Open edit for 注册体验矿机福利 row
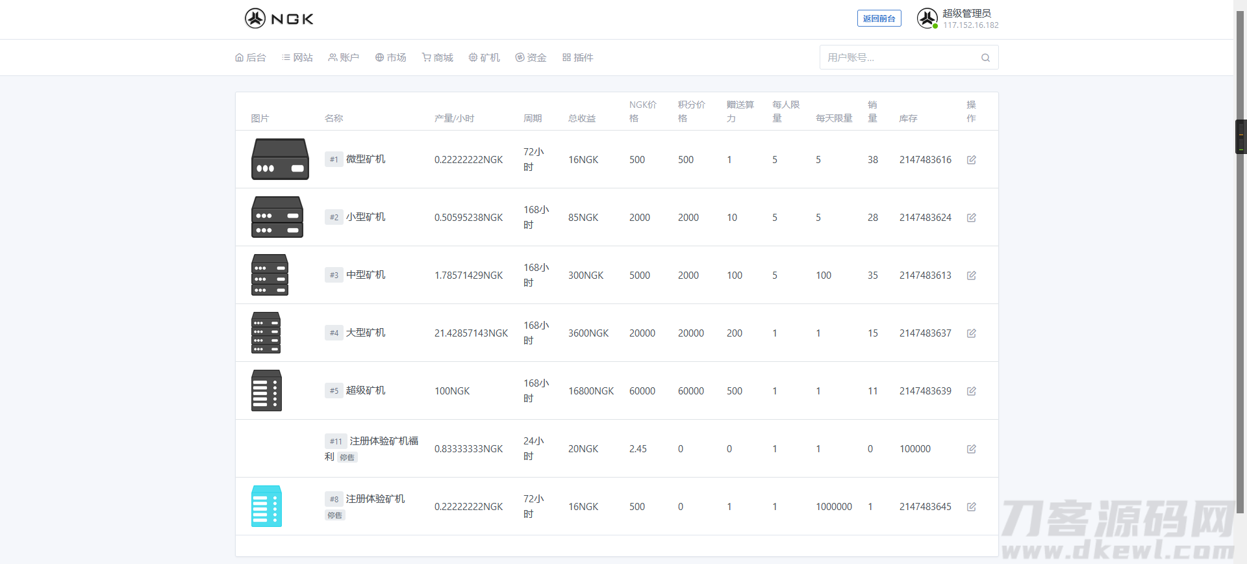 (971, 449)
